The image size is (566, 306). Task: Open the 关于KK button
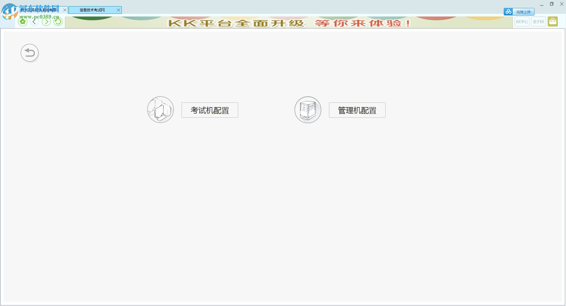pyautogui.click(x=539, y=22)
